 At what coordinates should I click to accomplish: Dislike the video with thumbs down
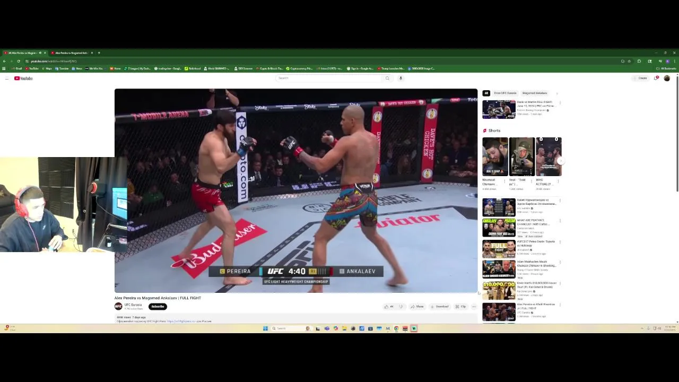pos(401,307)
